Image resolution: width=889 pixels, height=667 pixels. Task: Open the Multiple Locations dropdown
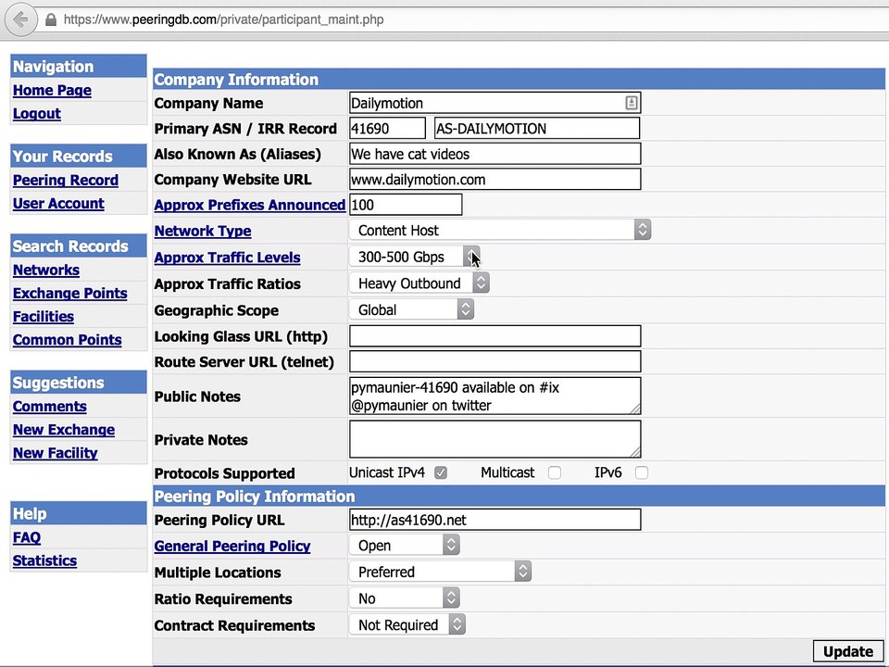440,572
